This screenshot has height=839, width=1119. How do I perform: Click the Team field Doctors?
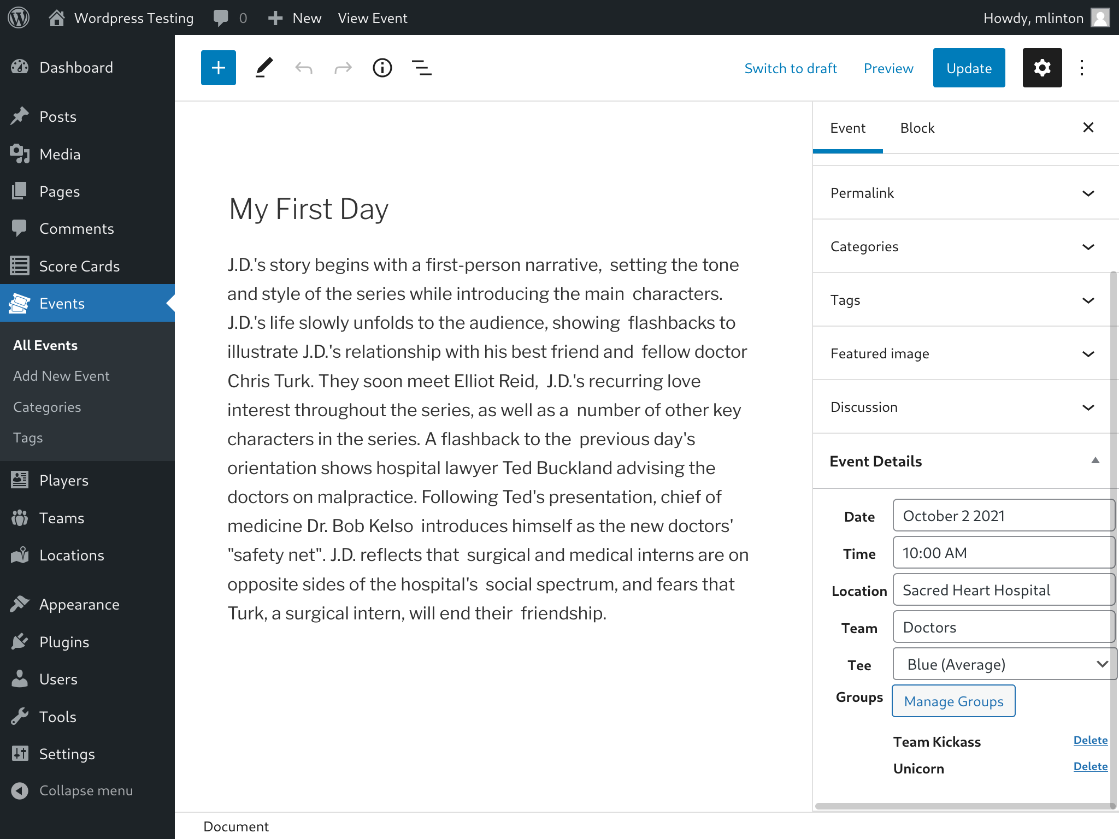click(x=1003, y=627)
